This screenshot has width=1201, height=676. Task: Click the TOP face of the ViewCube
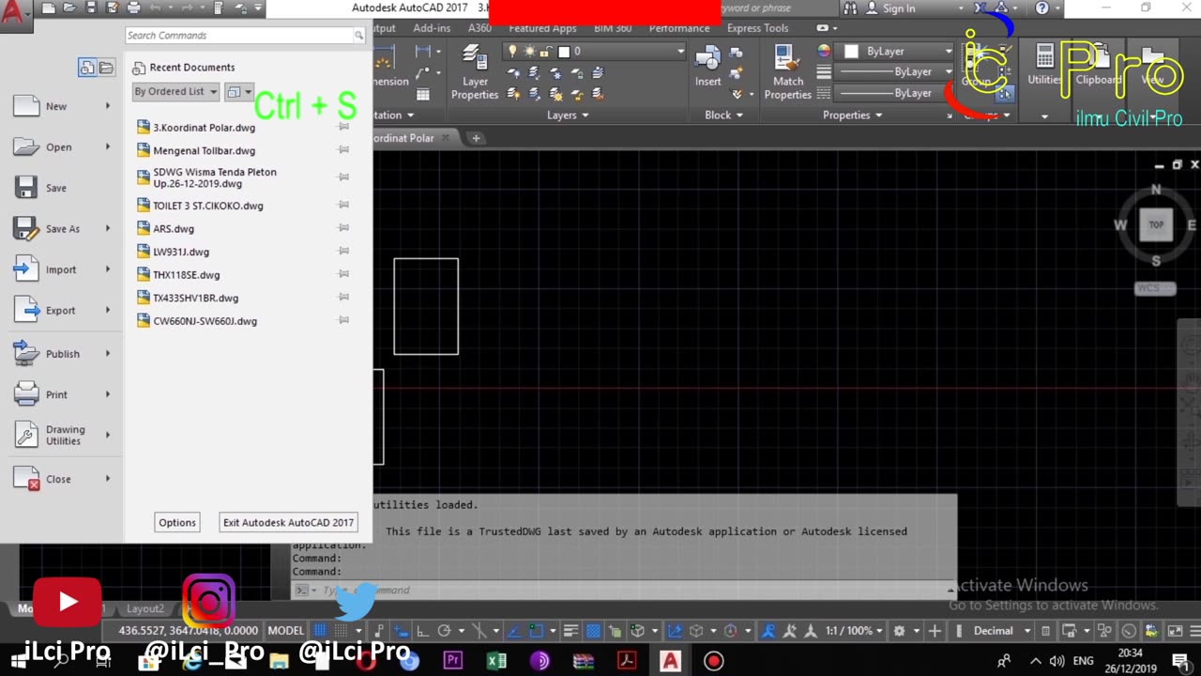pos(1156,224)
